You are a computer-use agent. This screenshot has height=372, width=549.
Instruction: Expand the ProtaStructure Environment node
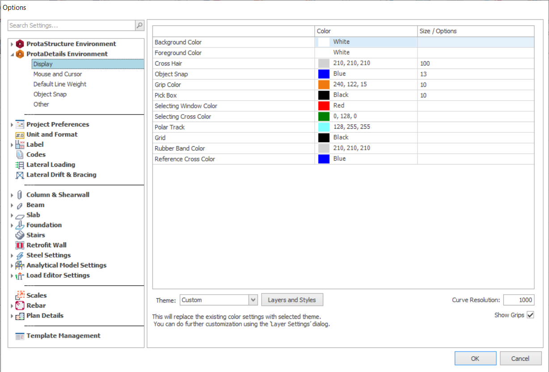12,44
